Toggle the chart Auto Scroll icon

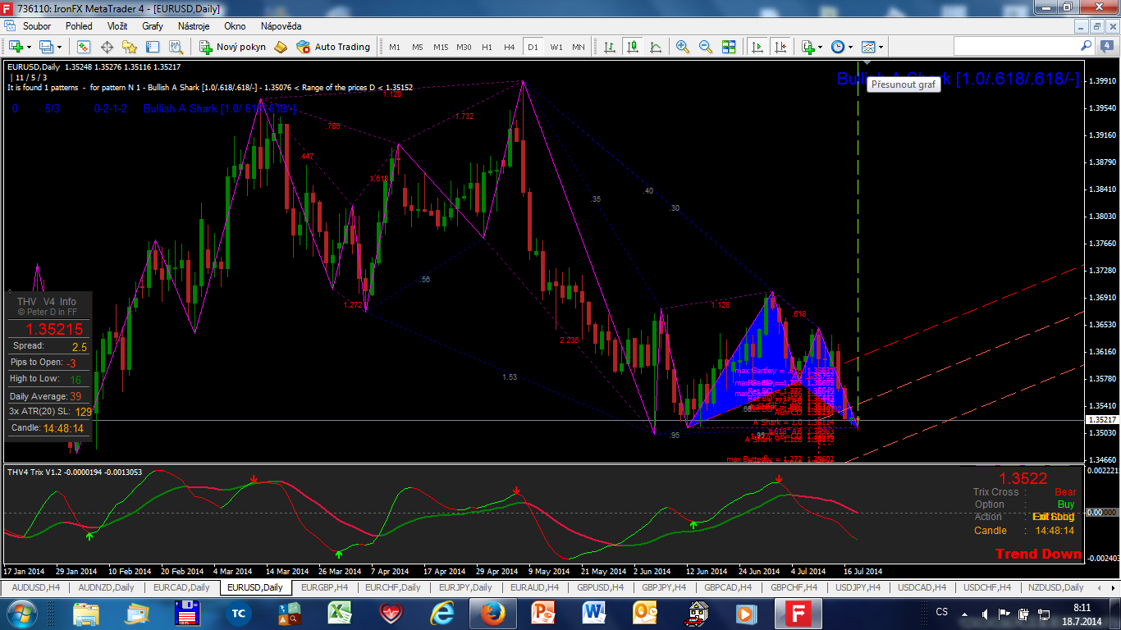tap(757, 47)
